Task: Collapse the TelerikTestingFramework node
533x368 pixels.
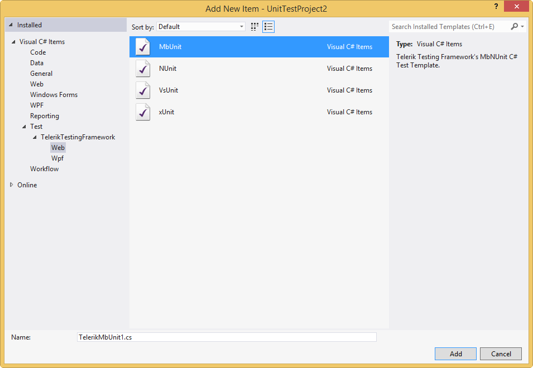Action: tap(35, 138)
